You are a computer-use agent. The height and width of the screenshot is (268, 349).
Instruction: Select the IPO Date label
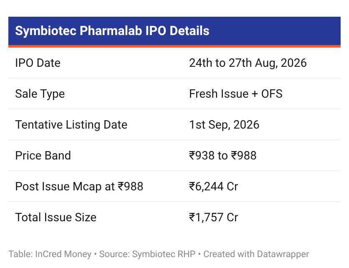tap(38, 63)
